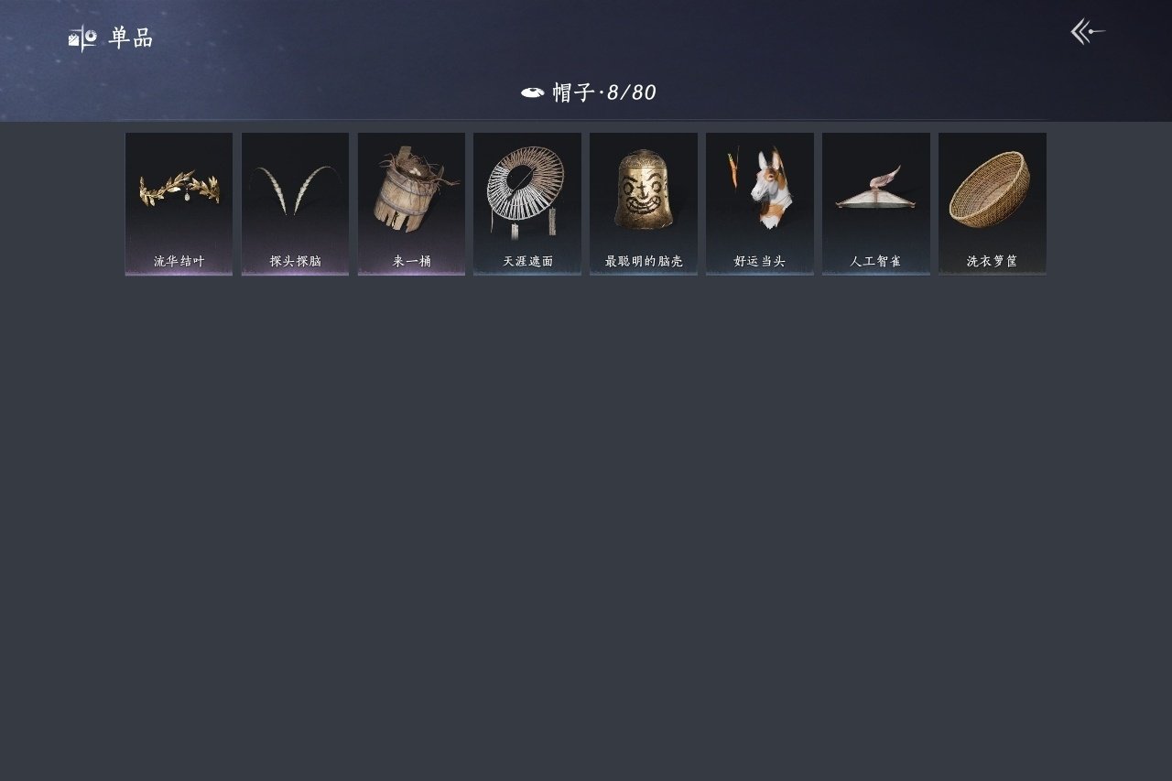Screen dimensions: 1172x781
Task: Pick the horse head with carrot image
Action: pos(758,189)
